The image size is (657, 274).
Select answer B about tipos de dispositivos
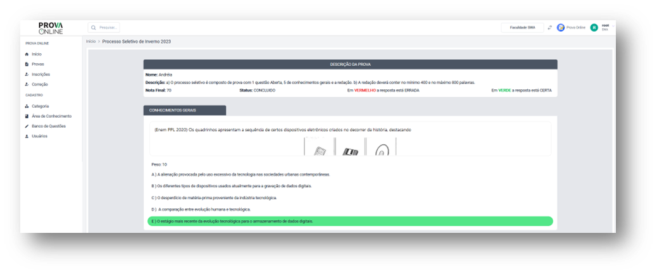[x=231, y=185]
